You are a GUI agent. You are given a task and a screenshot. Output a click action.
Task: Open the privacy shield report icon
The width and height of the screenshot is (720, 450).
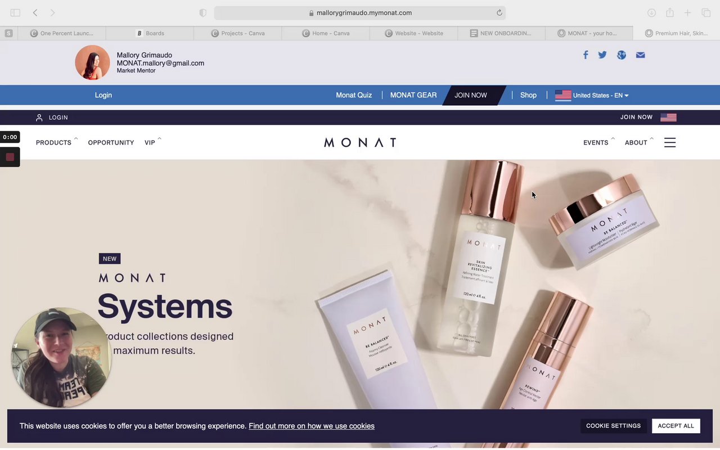(203, 12)
